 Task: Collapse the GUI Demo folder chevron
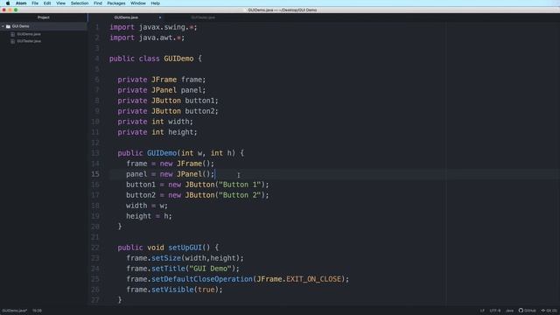point(3,26)
